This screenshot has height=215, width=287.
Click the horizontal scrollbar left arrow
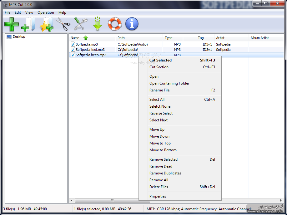pos(72,200)
